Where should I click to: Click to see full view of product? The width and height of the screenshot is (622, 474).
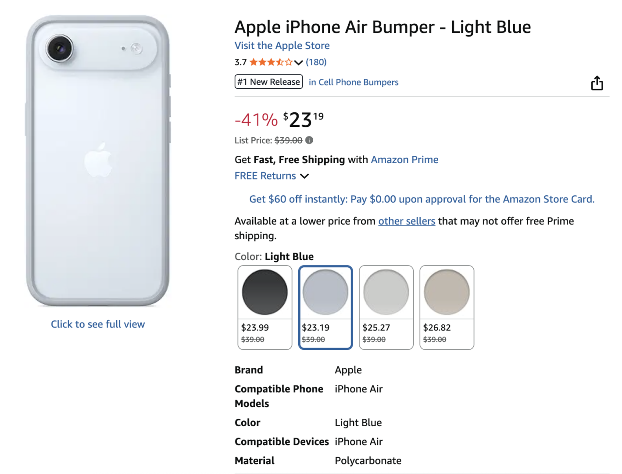tap(98, 324)
